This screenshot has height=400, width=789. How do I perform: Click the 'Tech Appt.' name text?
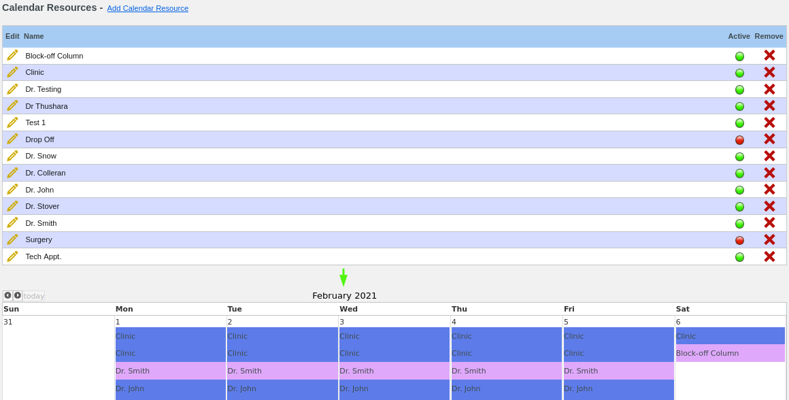coord(44,256)
